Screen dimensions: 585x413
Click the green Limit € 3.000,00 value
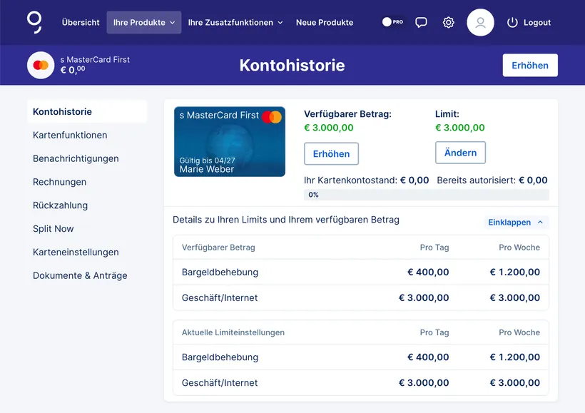[x=460, y=128]
